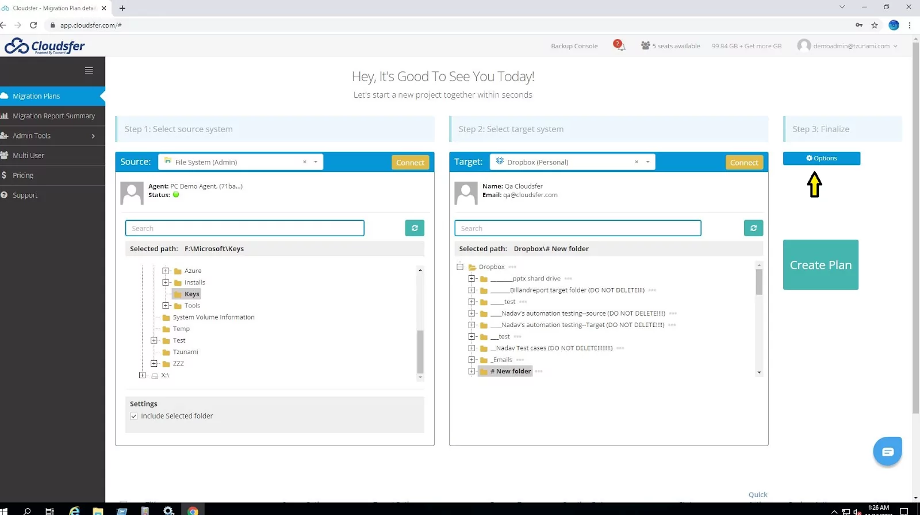
Task: Open the browser profile icon
Action: tap(894, 25)
